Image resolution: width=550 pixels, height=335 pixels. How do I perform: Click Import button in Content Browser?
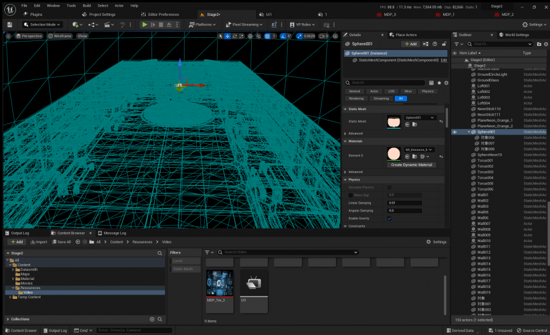click(x=38, y=242)
